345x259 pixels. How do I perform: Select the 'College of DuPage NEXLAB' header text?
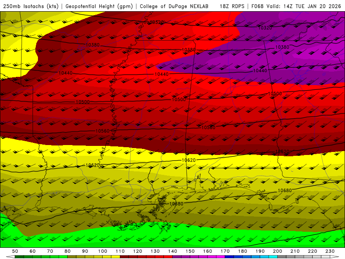tap(174, 6)
